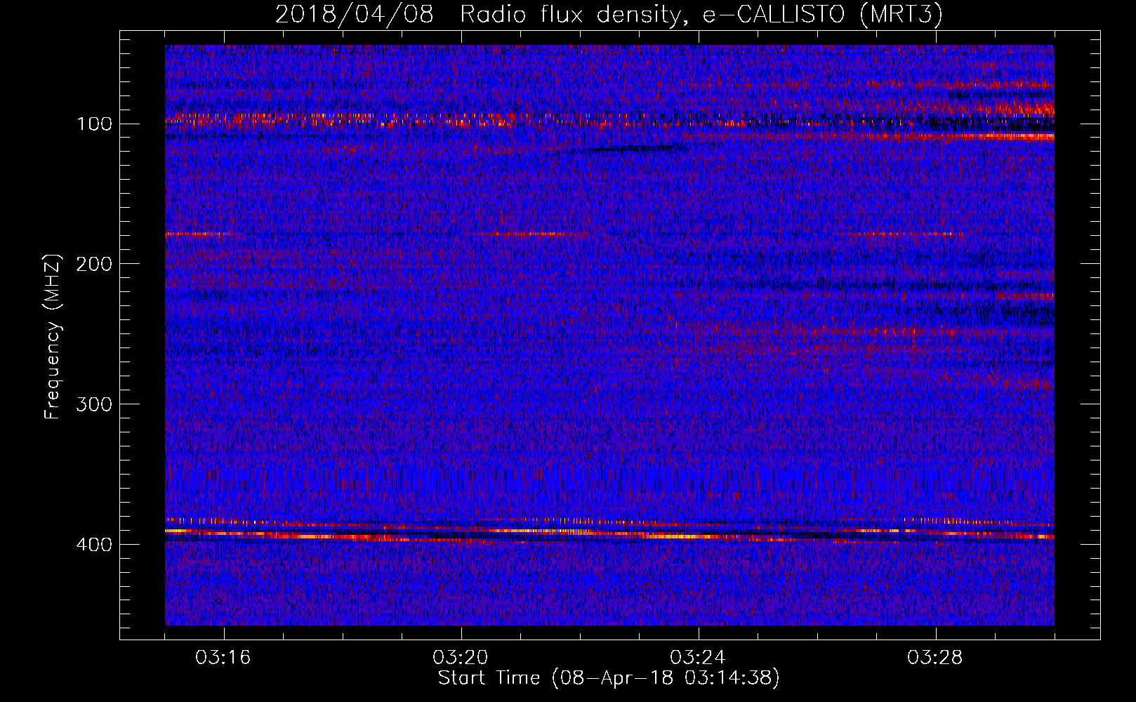The height and width of the screenshot is (702, 1136).
Task: Select the '300' frequency tick label
Action: click(x=94, y=404)
